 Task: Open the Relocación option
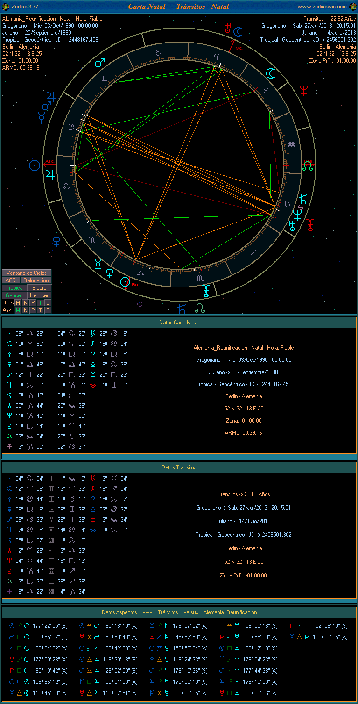36,280
